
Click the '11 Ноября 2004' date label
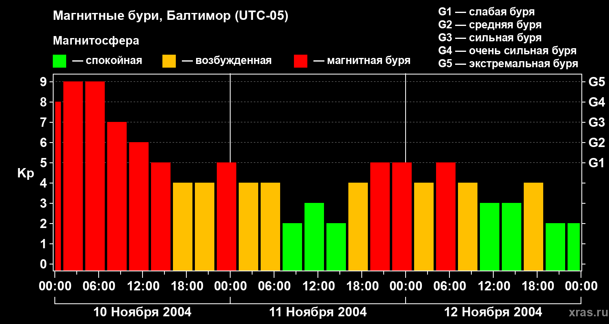(x=318, y=312)
